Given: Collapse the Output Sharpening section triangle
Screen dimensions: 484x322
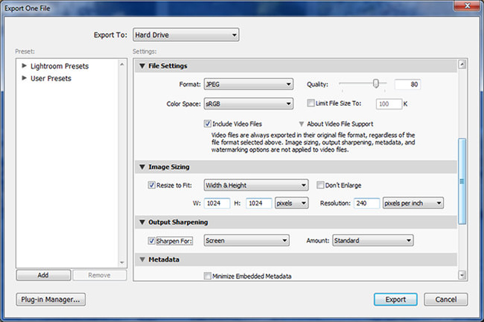Looking at the screenshot, I should pyautogui.click(x=143, y=222).
